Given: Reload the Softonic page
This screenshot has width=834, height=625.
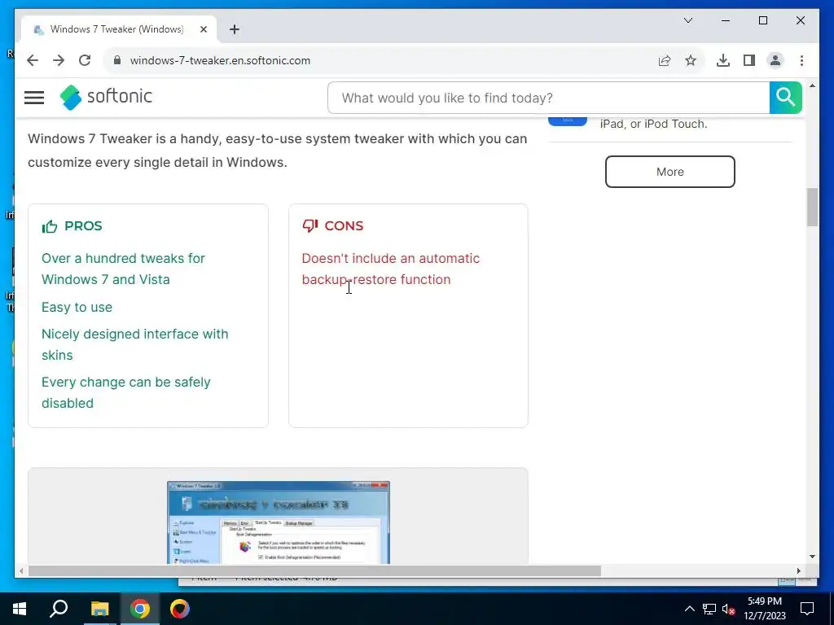Looking at the screenshot, I should click(85, 60).
